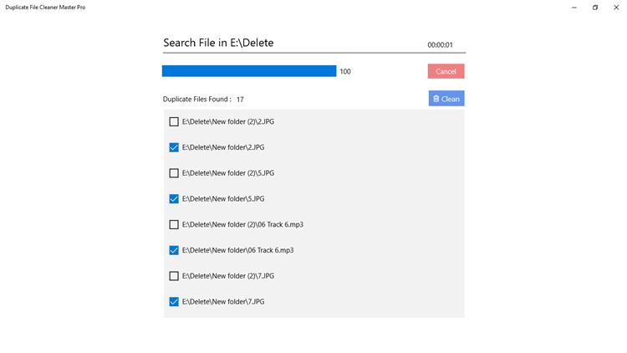The width and height of the screenshot is (627, 353).
Task: Cancel the duplicate file search
Action: 446,71
